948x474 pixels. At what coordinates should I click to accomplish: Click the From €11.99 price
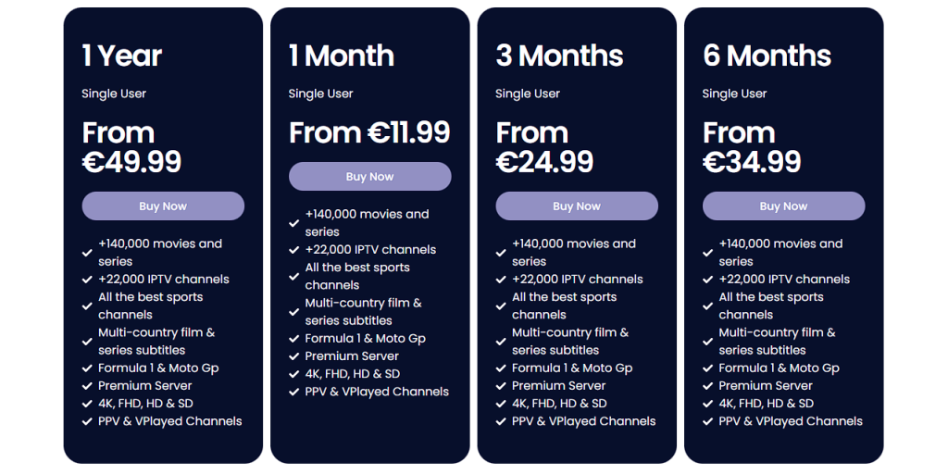click(369, 132)
